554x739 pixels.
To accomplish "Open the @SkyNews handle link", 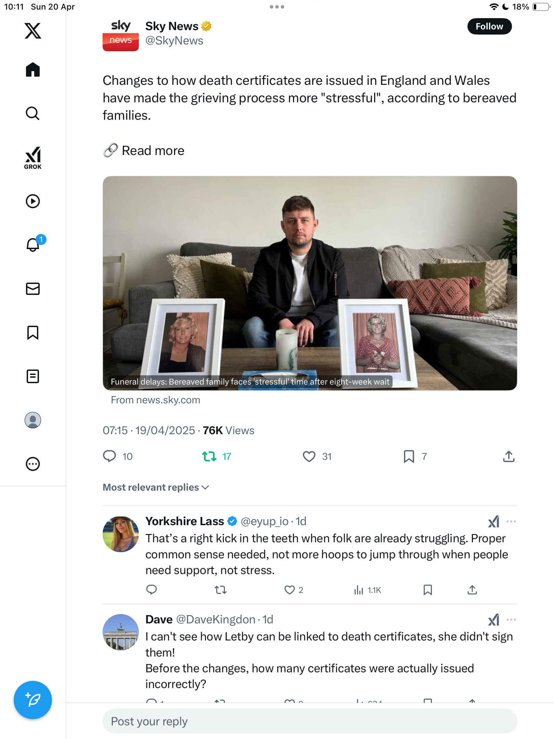I will click(x=174, y=40).
